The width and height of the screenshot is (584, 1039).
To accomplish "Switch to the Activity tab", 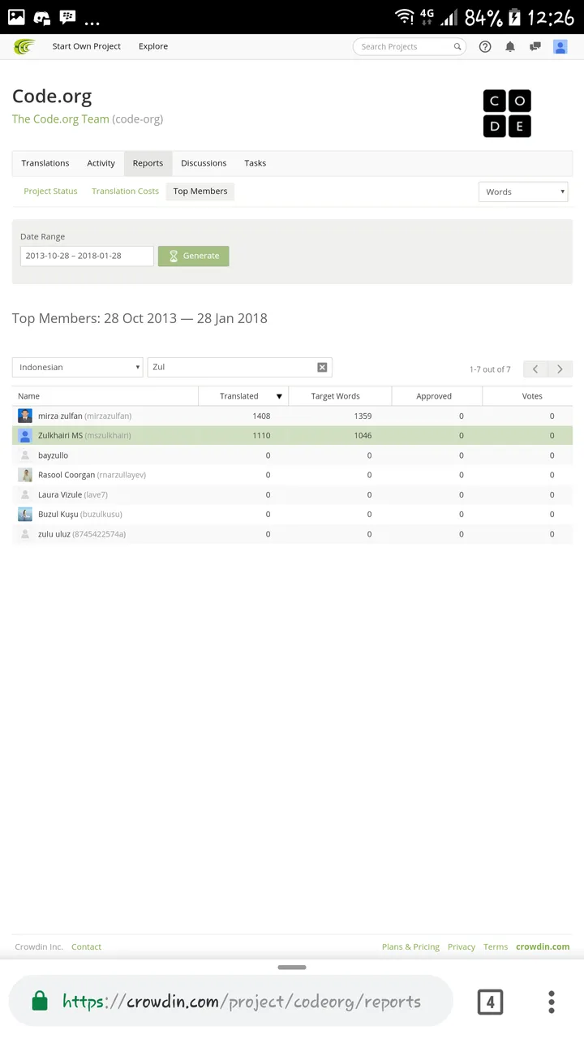I will tap(101, 163).
